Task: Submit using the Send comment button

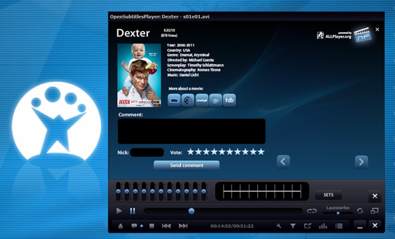Action: 187,165
